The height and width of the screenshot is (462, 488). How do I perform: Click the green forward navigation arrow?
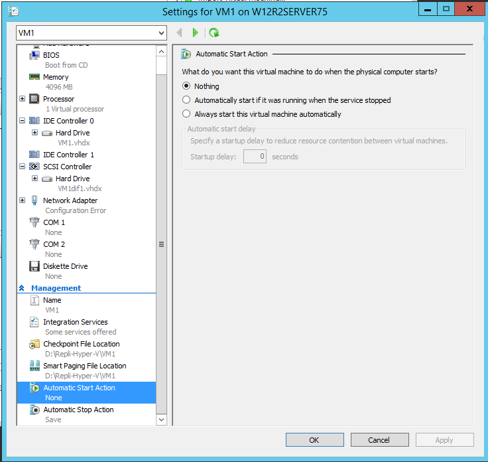point(195,33)
